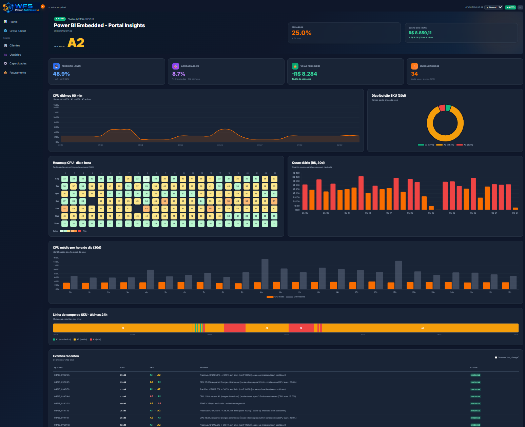
Task: Click the SUCCESS badge for 01:41:29 event
Action: tap(475, 411)
